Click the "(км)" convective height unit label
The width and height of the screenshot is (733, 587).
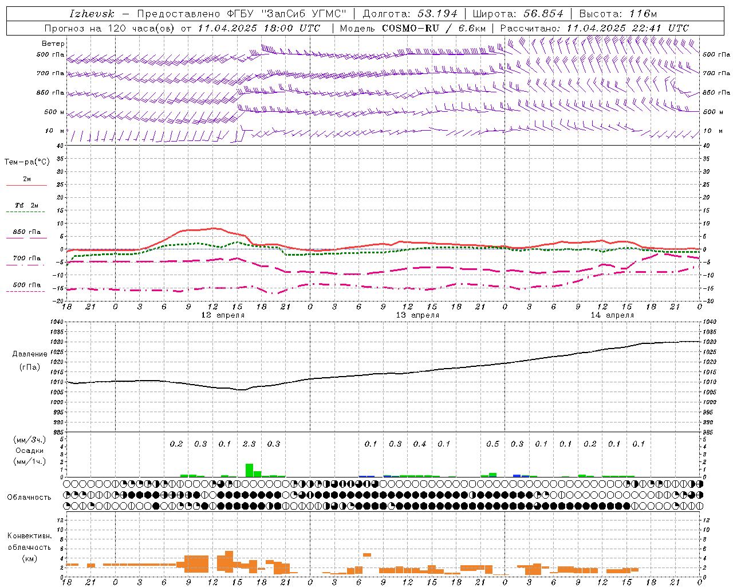click(29, 559)
